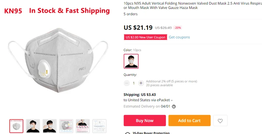Image resolution: width=262 pixels, height=134 pixels.
Task: Click the 35-Day Buyer Protection shield icon
Action: click(128, 133)
